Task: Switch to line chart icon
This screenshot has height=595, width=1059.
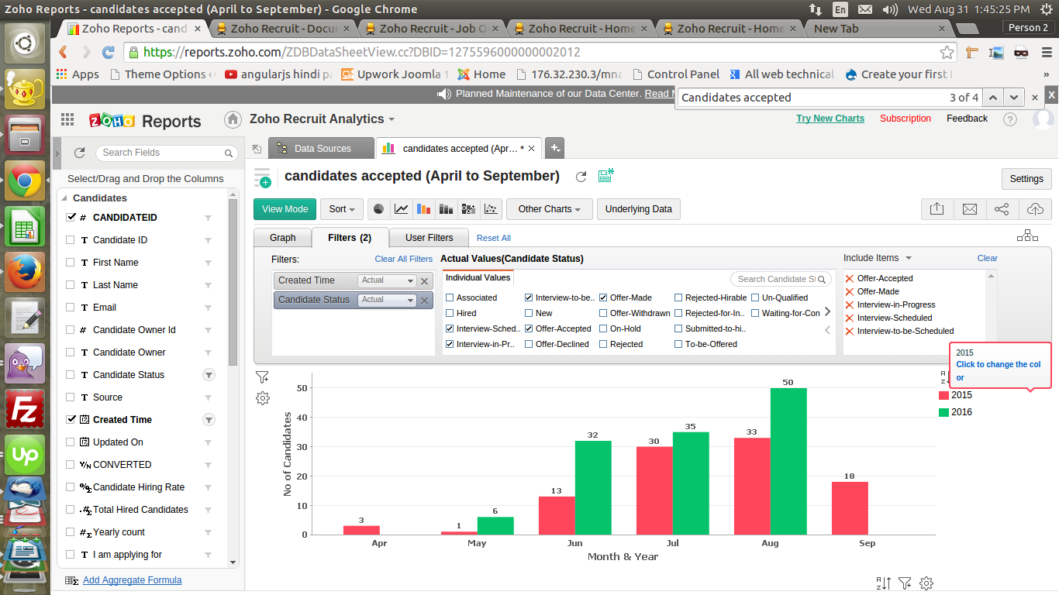Action: pyautogui.click(x=402, y=209)
